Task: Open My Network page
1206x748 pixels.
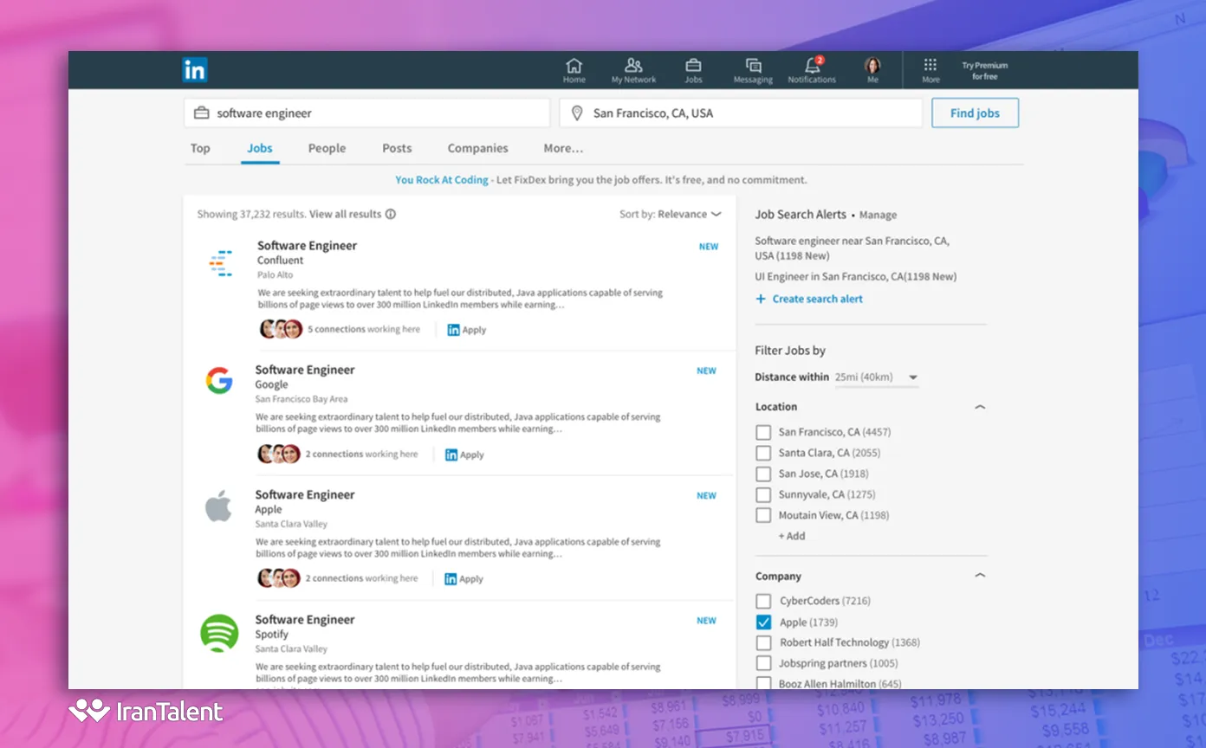Action: pos(634,71)
